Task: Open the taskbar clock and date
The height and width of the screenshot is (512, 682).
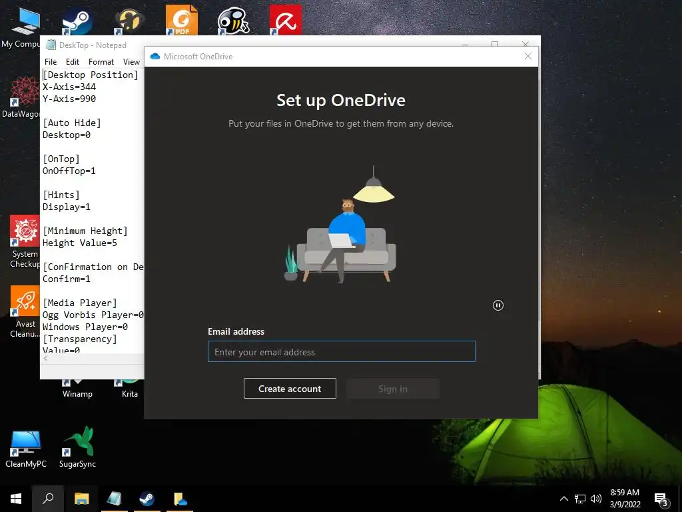Action: [x=625, y=499]
